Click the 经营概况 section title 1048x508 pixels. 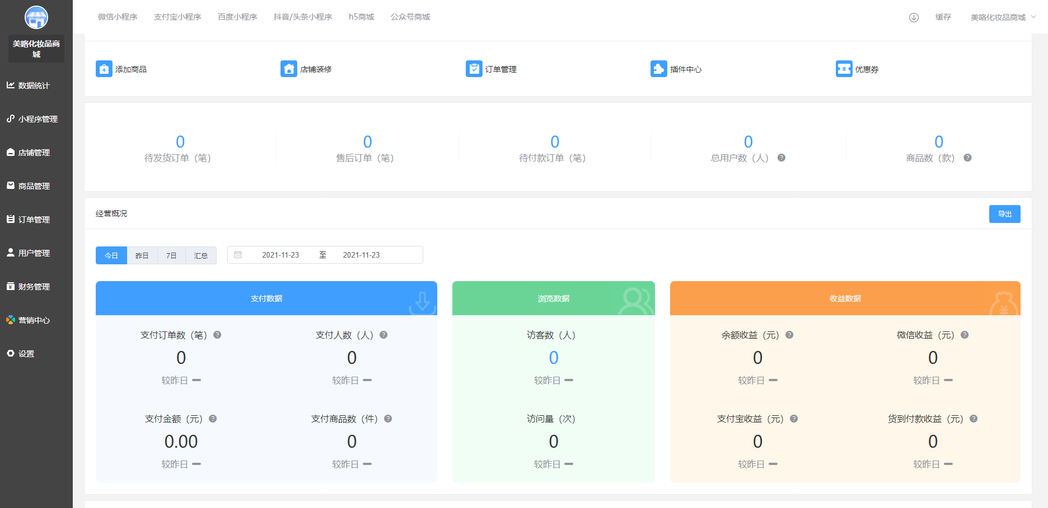(x=111, y=213)
